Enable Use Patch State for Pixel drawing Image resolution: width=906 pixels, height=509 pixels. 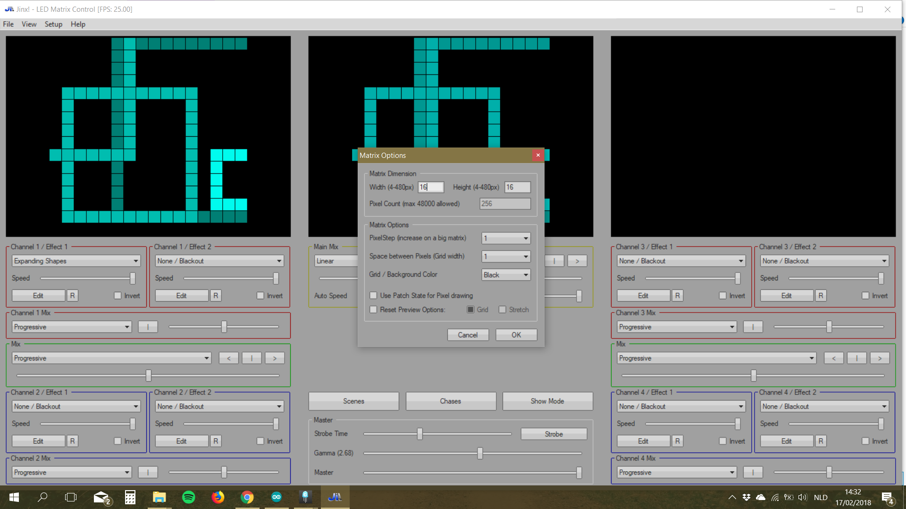[374, 296]
